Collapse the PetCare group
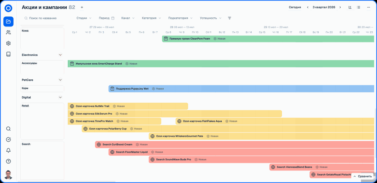 60,80
